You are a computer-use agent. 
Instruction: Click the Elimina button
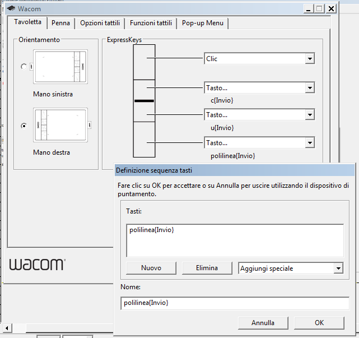tap(207, 268)
